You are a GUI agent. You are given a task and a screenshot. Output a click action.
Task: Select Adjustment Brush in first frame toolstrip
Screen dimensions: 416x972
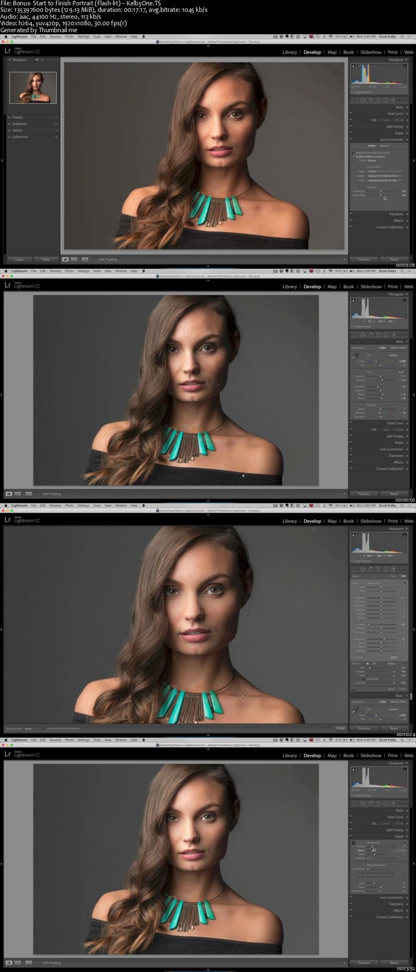click(x=399, y=100)
